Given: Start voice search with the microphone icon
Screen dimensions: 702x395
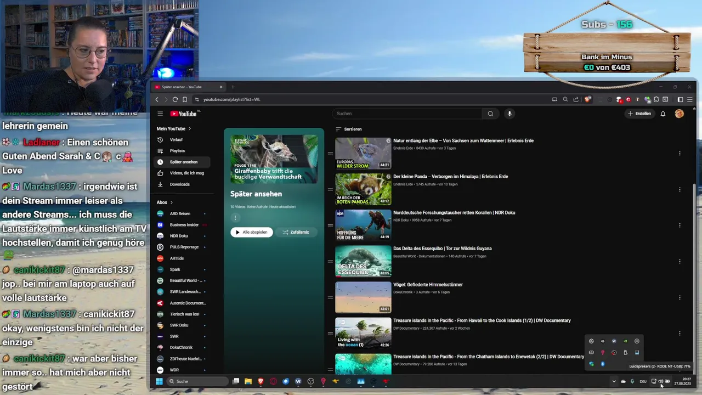Looking at the screenshot, I should tap(509, 114).
